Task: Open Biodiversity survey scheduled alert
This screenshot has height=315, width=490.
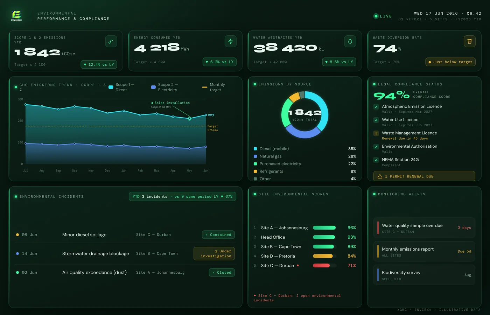Action: click(424, 275)
